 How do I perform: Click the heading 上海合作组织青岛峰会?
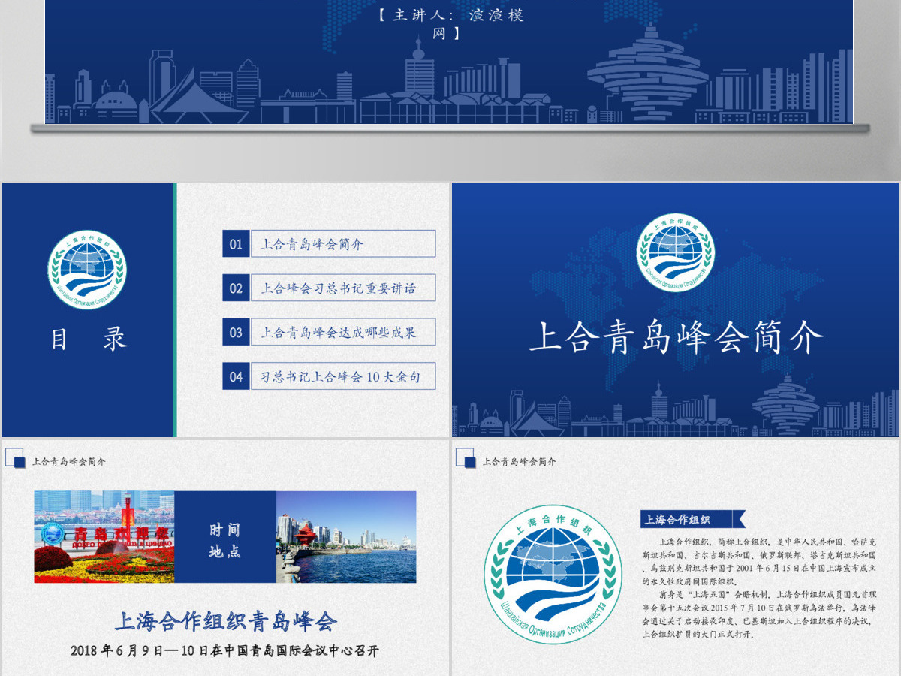tap(225, 621)
